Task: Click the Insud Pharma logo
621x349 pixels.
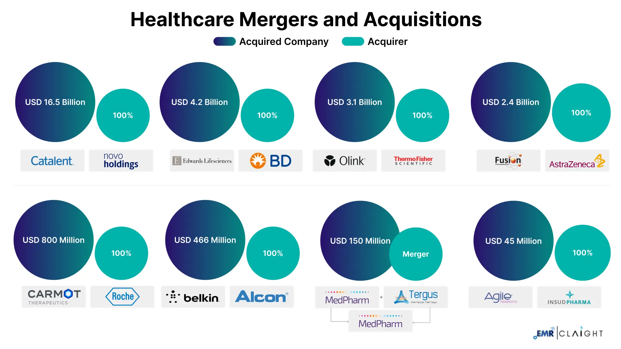Action: (569, 297)
